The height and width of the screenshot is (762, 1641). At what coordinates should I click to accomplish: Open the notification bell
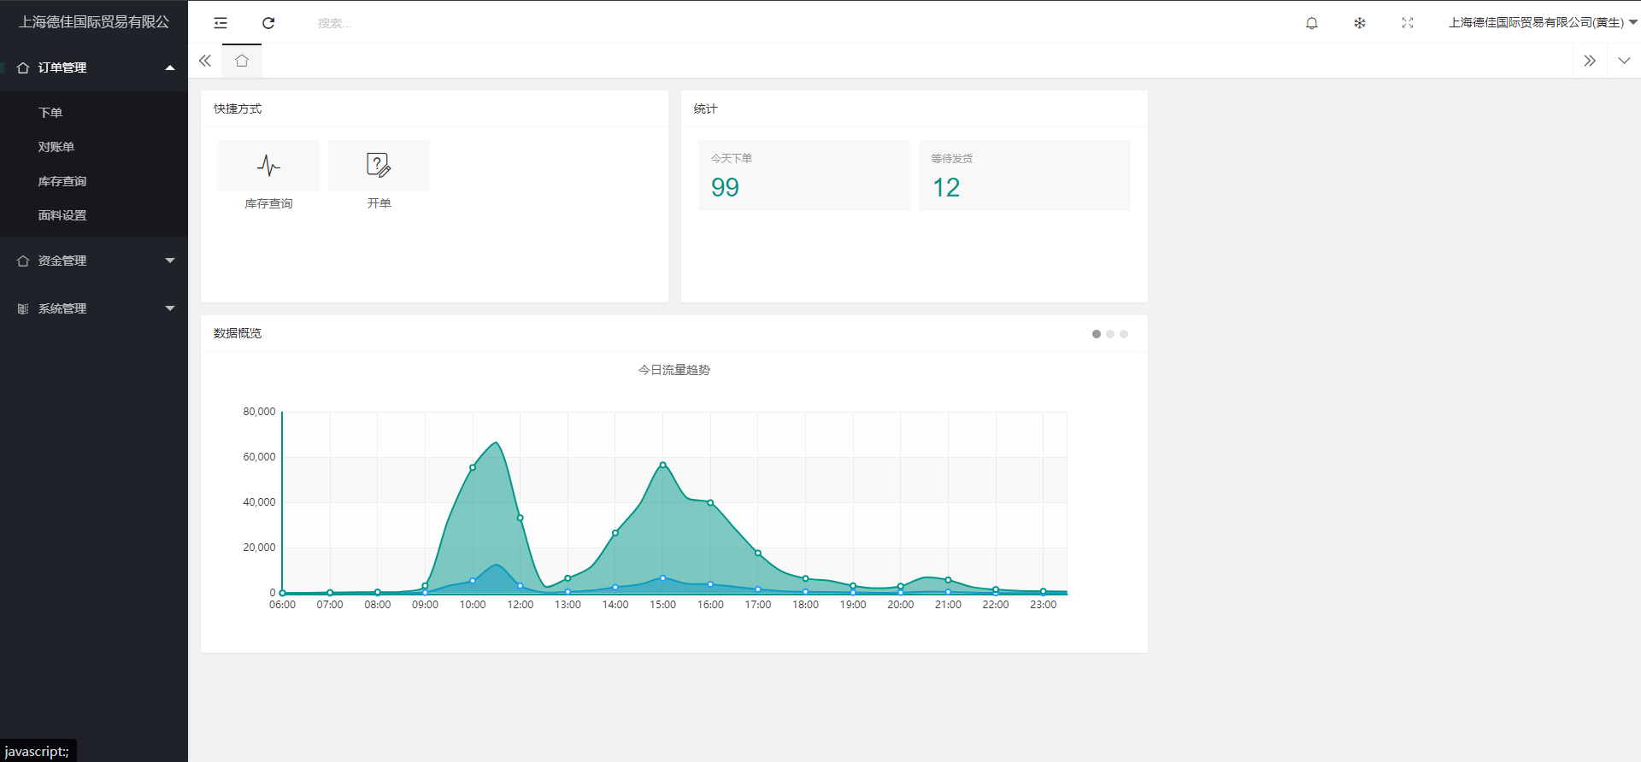[1312, 23]
